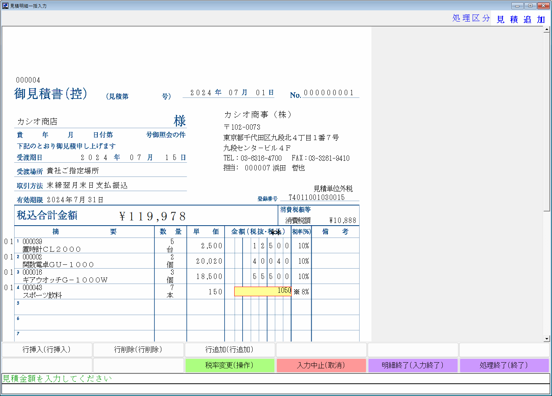Image resolution: width=552 pixels, height=396 pixels.
Task: Select row 1 item 置時計CL2000
Action: click(52, 249)
